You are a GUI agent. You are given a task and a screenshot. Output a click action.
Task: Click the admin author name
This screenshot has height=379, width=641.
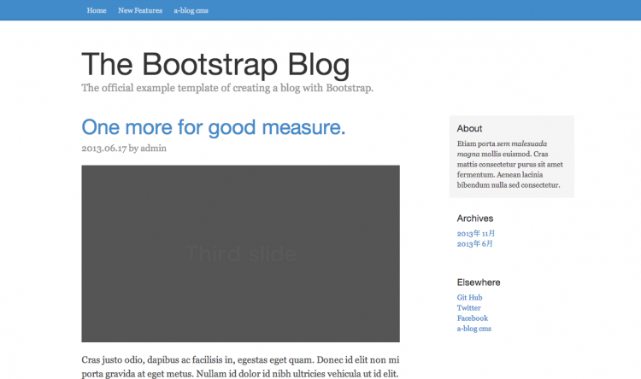pyautogui.click(x=154, y=149)
